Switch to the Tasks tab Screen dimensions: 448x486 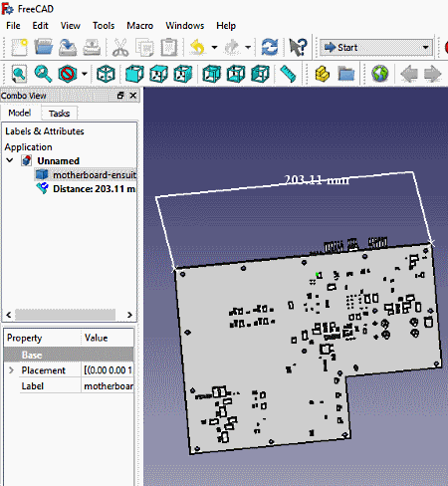click(x=59, y=114)
